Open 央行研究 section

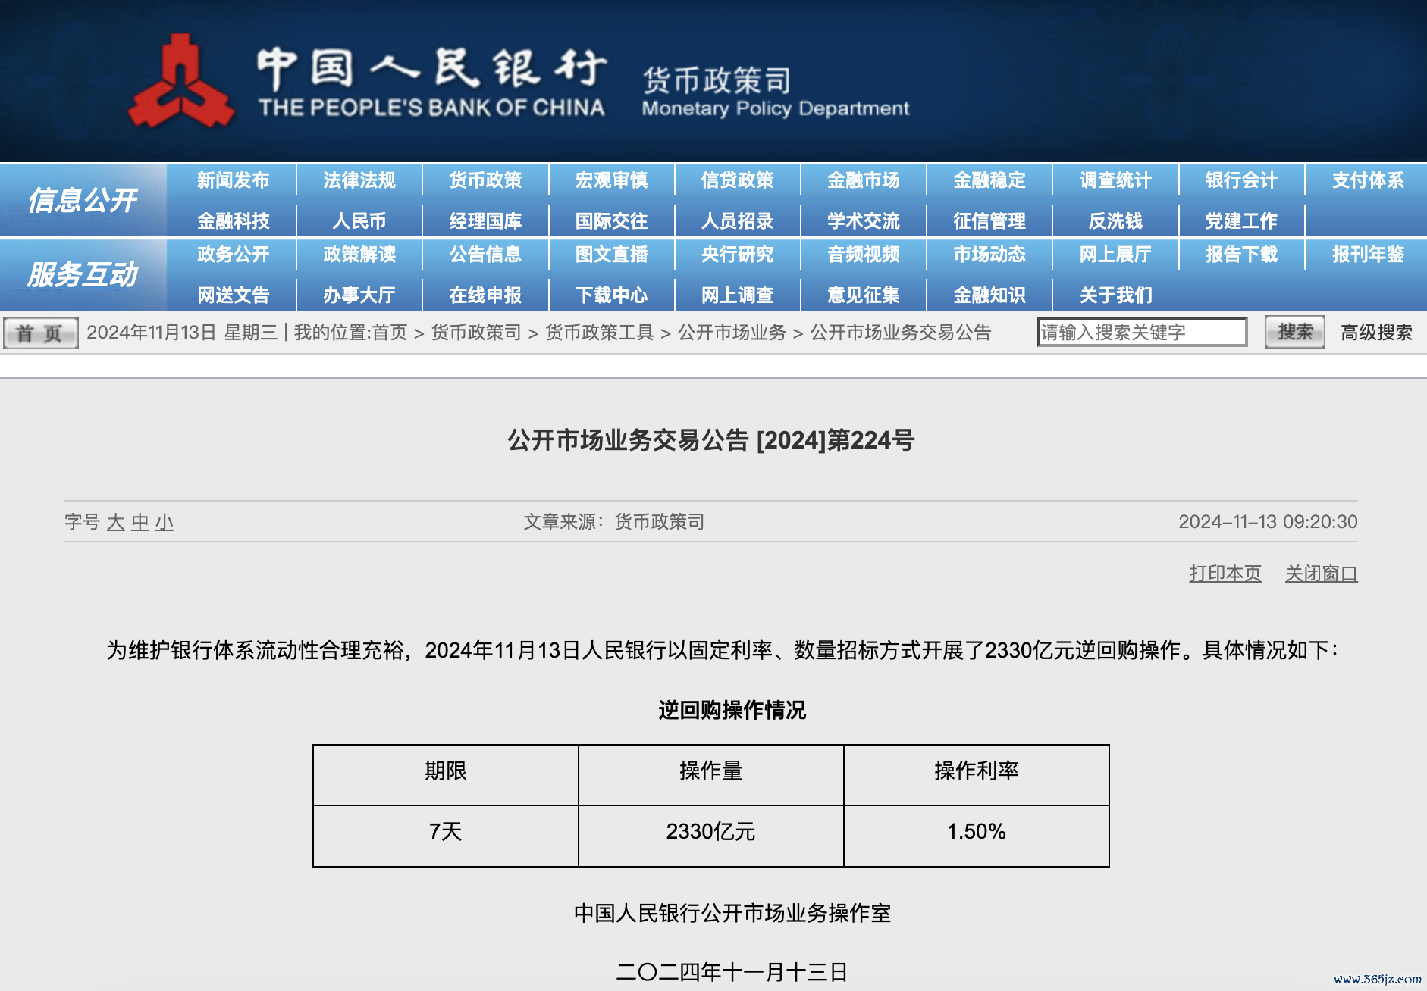pos(737,255)
